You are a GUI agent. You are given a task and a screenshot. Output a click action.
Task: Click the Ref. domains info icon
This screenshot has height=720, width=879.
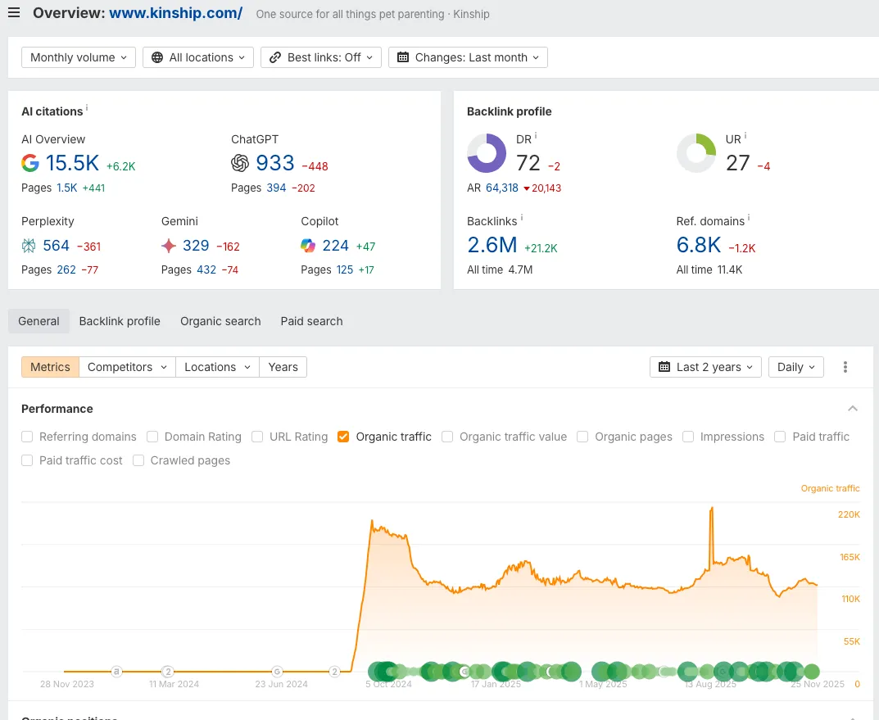click(x=749, y=217)
